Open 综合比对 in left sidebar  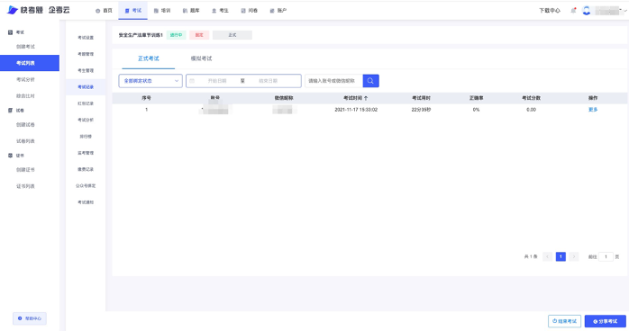[25, 96]
